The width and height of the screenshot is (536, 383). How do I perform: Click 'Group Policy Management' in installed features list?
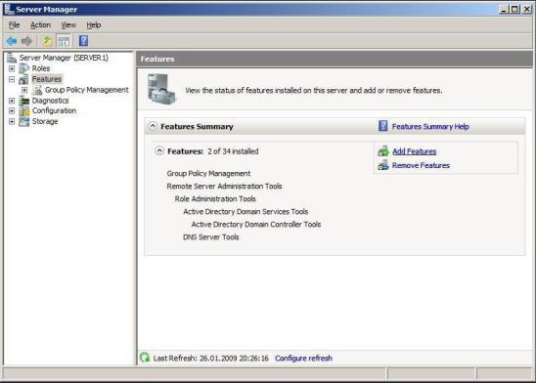pos(208,173)
